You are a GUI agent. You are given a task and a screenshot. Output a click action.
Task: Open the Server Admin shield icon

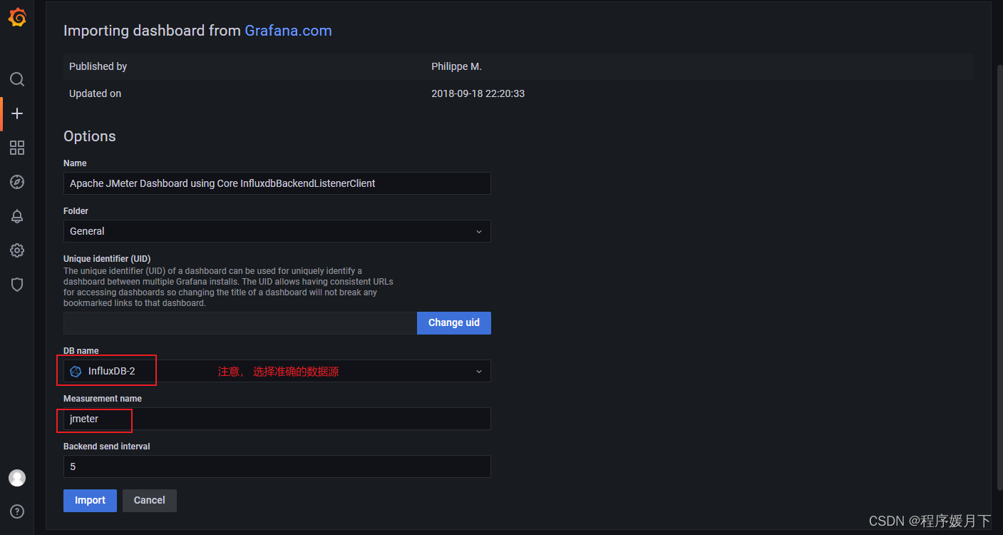(17, 285)
